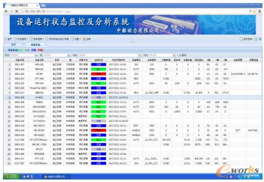The height and width of the screenshot is (182, 264).
Task: Click the 注销 logout button
Action: tap(86, 39)
